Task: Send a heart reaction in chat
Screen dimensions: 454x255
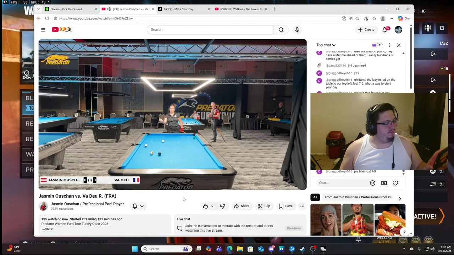Action: tap(395, 183)
